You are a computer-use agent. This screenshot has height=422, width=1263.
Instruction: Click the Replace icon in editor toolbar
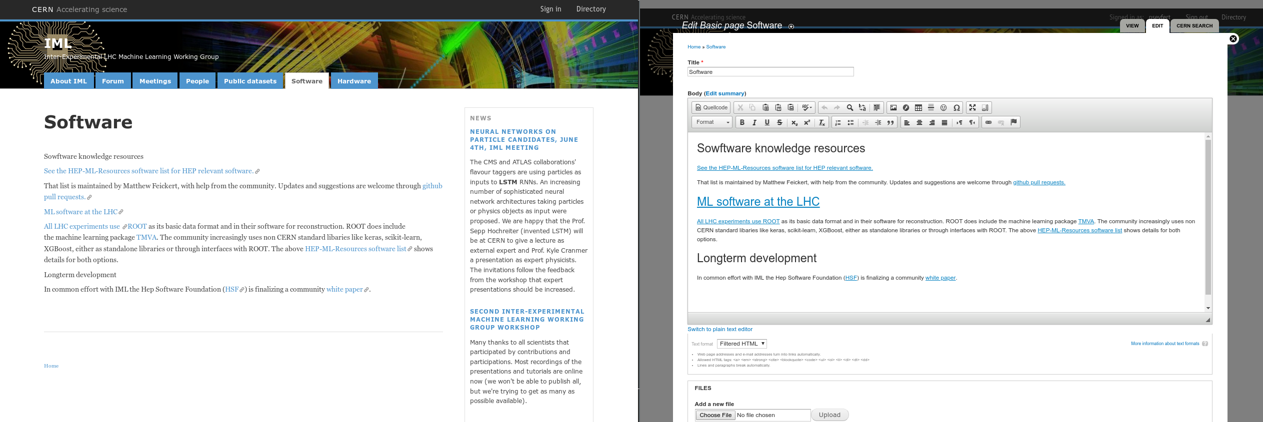point(862,107)
